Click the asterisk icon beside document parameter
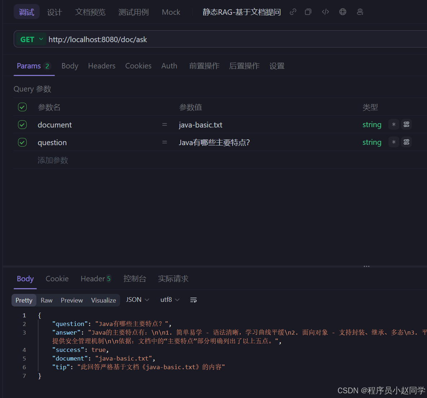 tap(393, 124)
